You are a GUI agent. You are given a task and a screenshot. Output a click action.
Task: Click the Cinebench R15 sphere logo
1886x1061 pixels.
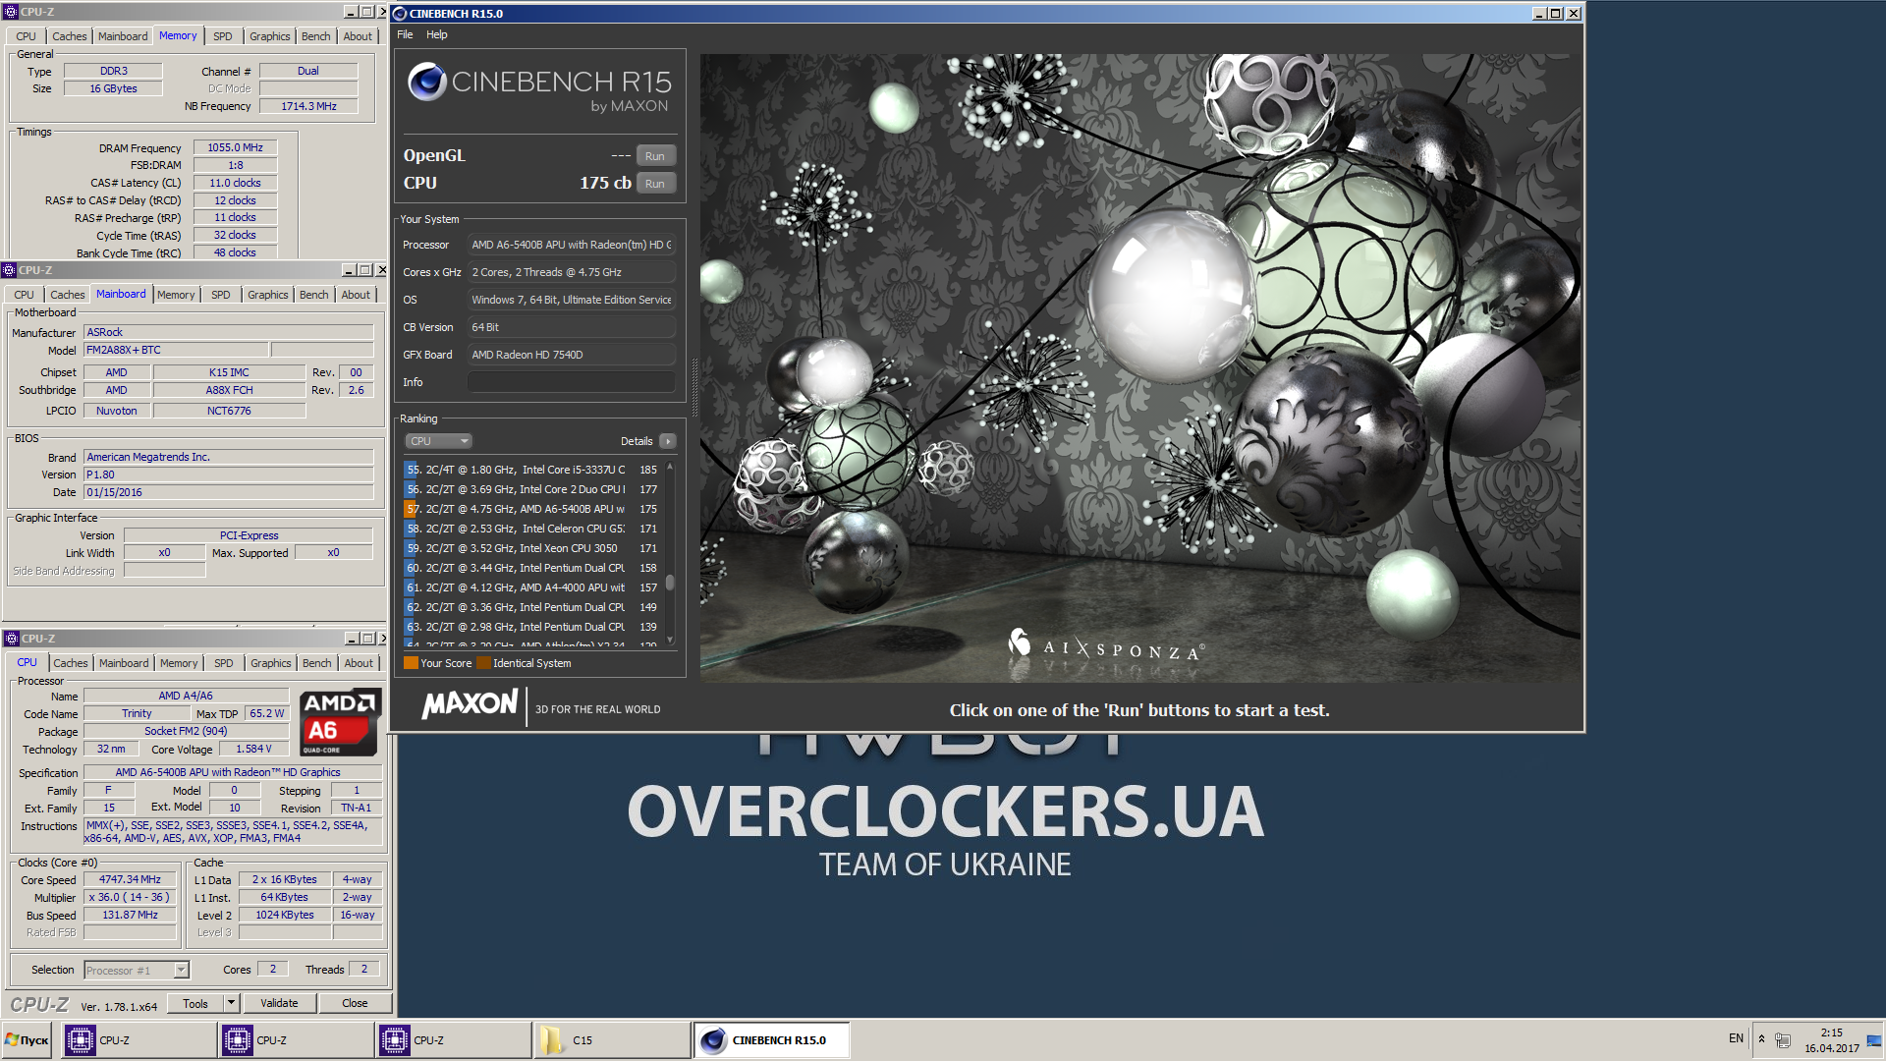(427, 83)
